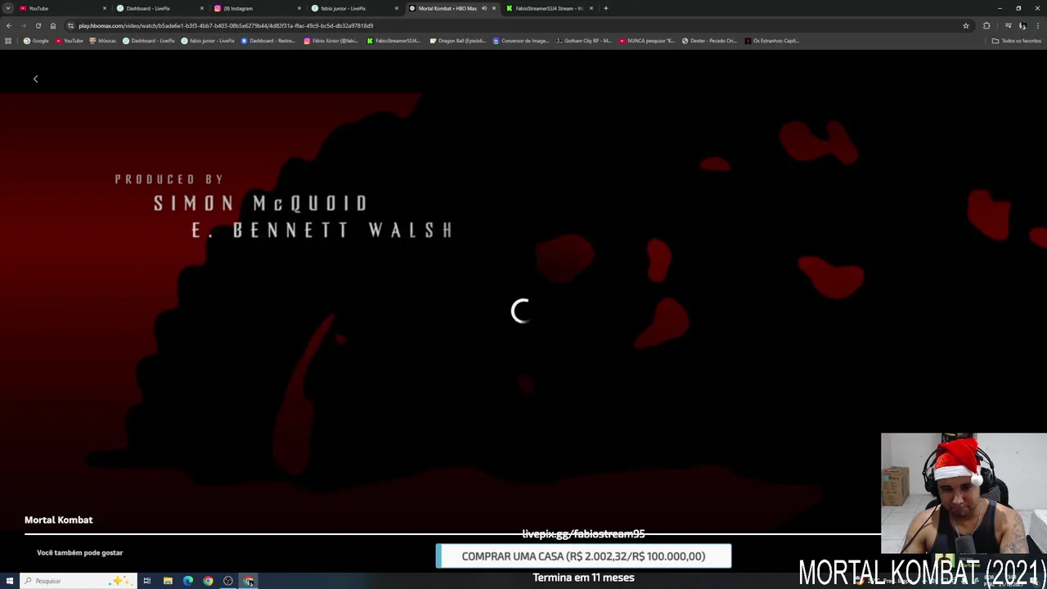Open the browser extensions puzzle icon
The height and width of the screenshot is (589, 1047).
pos(986,25)
